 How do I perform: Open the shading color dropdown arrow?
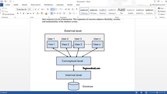coord(72,13)
